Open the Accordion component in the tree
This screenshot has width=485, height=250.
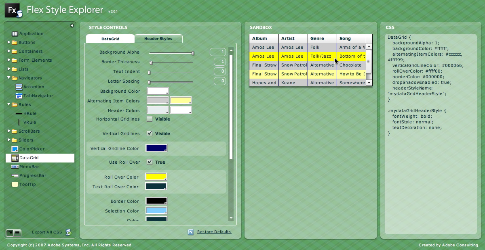[x=34, y=87]
